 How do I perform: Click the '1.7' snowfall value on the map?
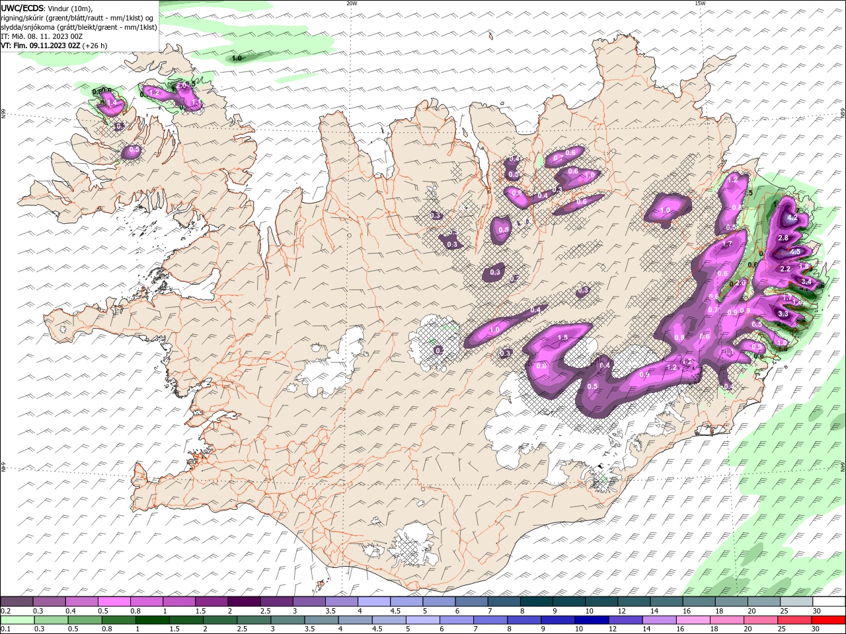727,244
